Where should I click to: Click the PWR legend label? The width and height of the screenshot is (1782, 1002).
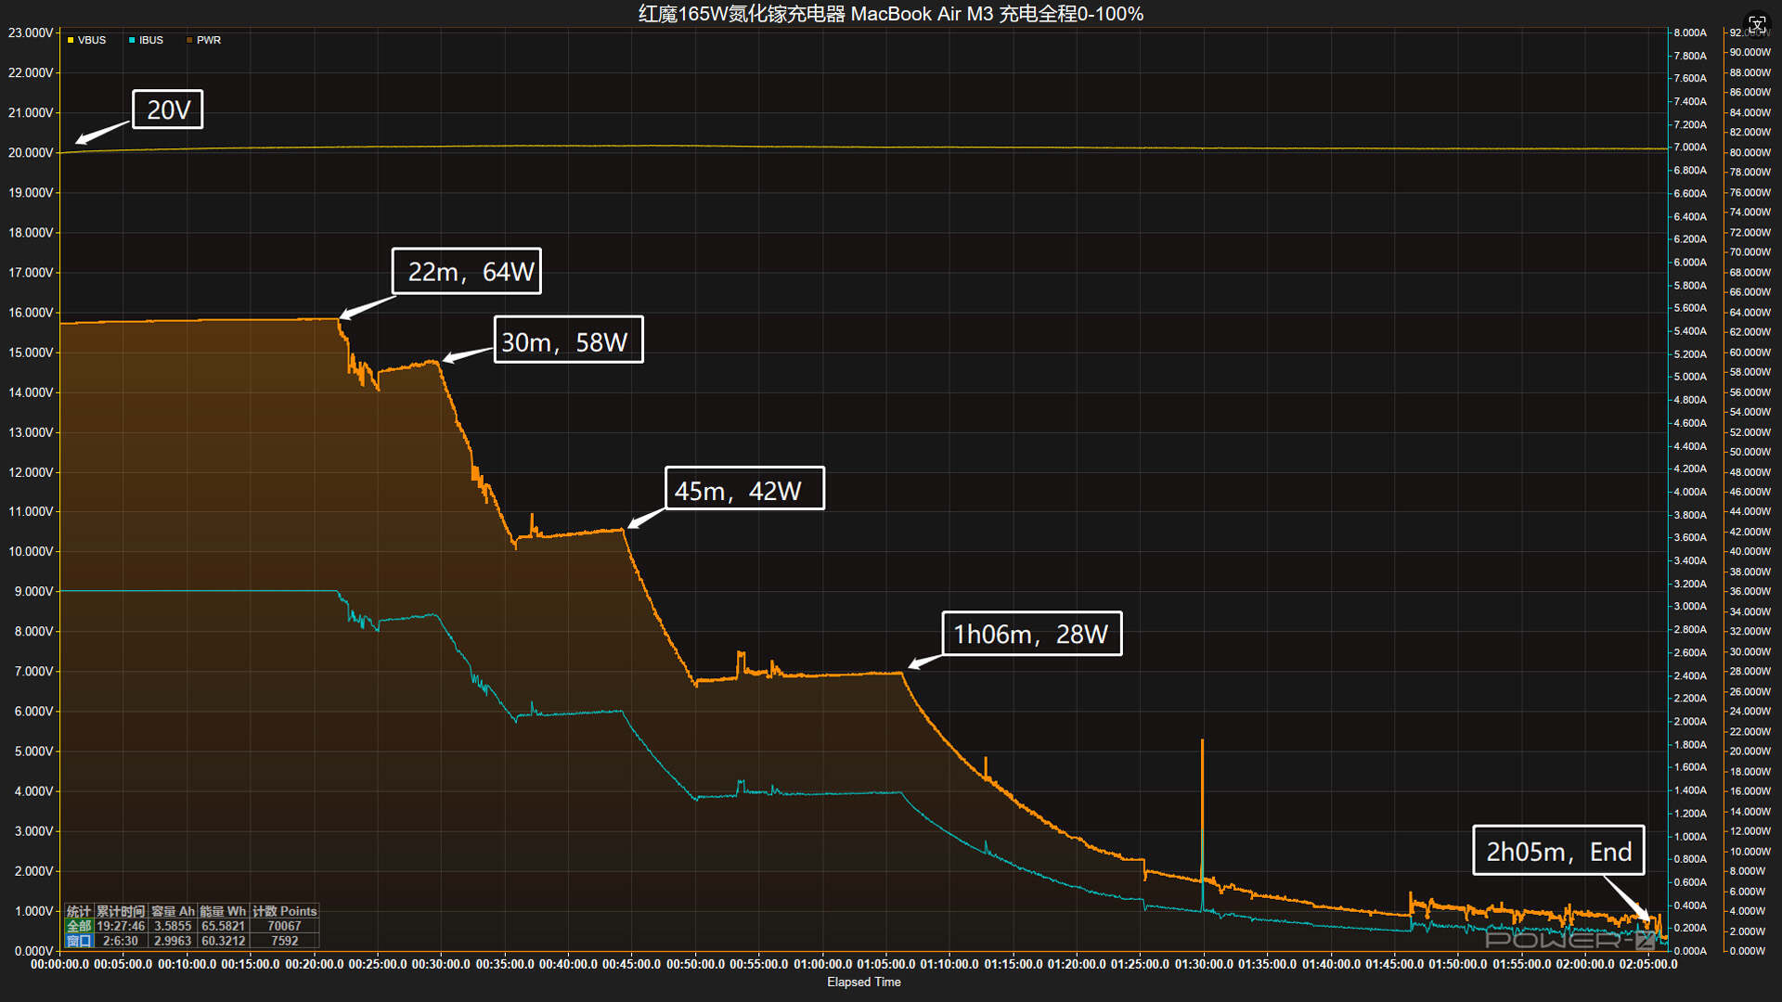tap(209, 40)
